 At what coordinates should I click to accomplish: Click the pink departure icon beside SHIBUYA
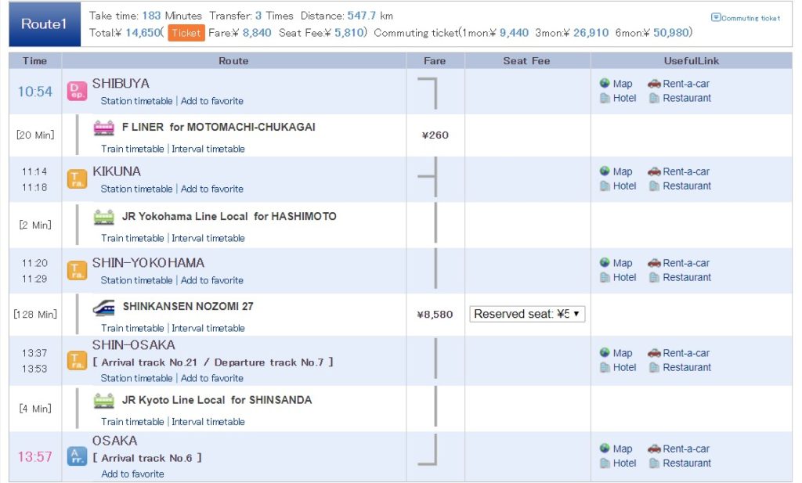pyautogui.click(x=77, y=91)
